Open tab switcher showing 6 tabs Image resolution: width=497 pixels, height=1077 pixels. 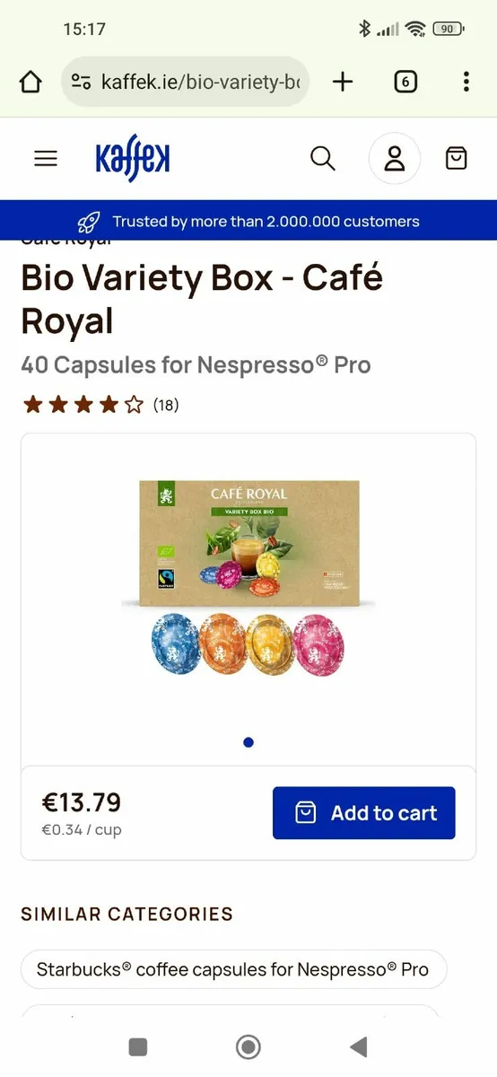[x=405, y=83]
